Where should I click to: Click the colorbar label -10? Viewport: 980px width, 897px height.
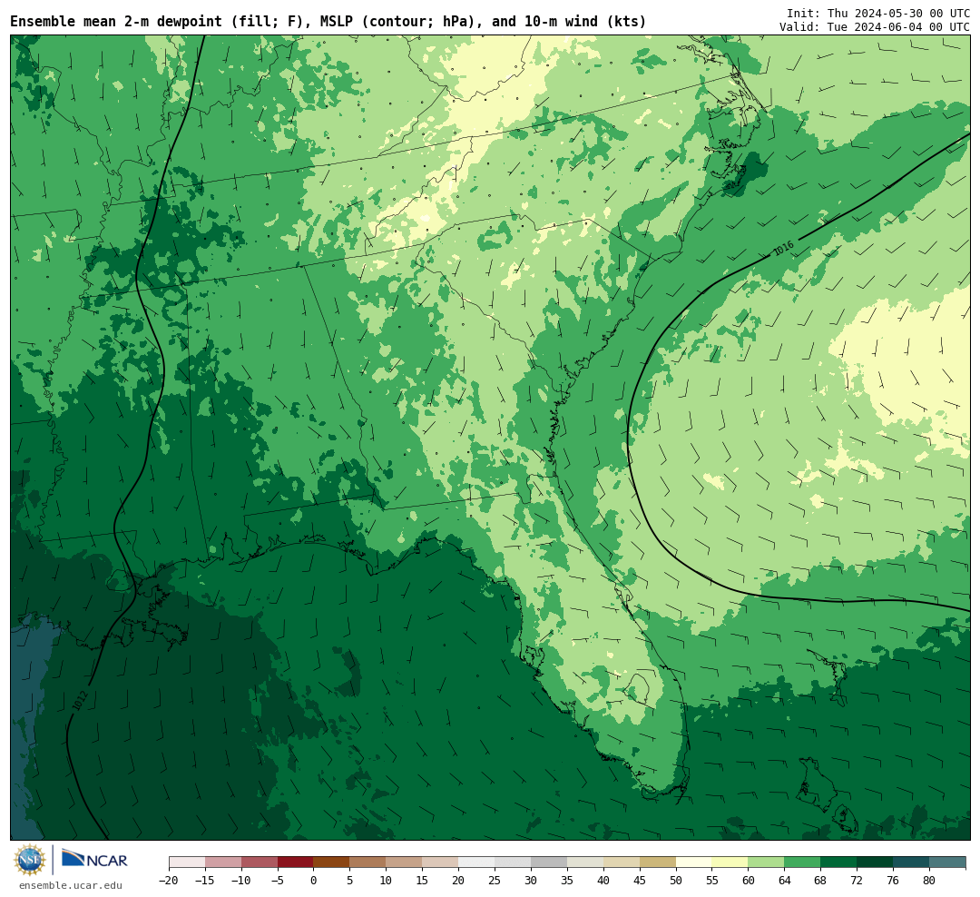240,881
